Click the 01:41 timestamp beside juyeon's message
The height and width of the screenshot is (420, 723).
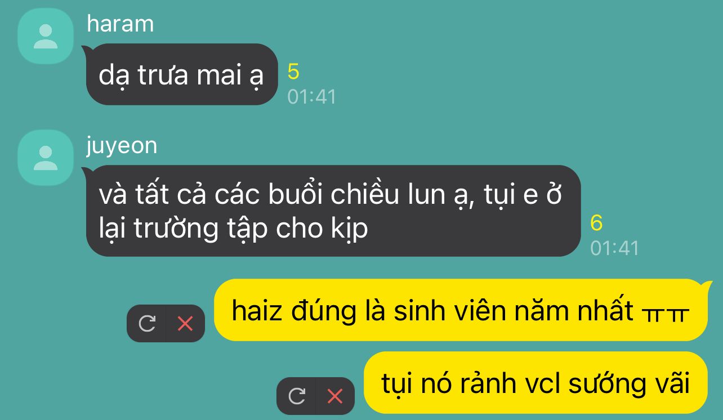[614, 248]
